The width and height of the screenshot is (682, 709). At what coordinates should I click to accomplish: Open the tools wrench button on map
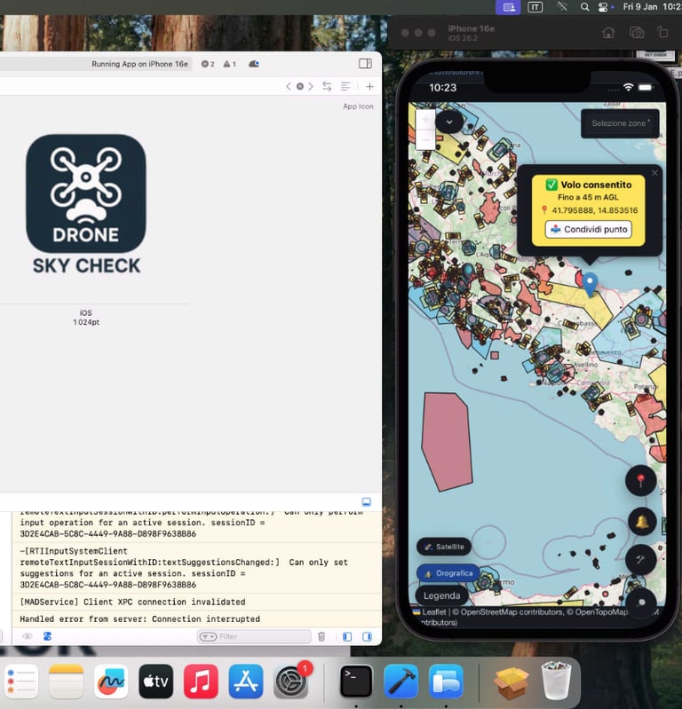click(641, 560)
